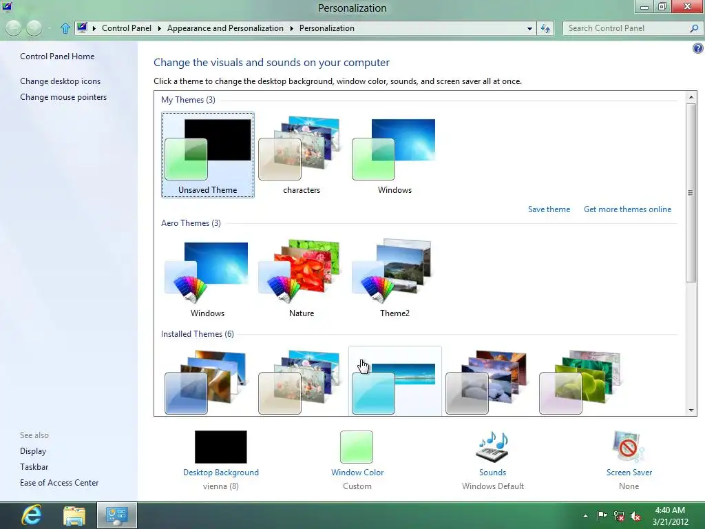Image resolution: width=705 pixels, height=529 pixels.
Task: Open Get more themes online
Action: pos(627,209)
